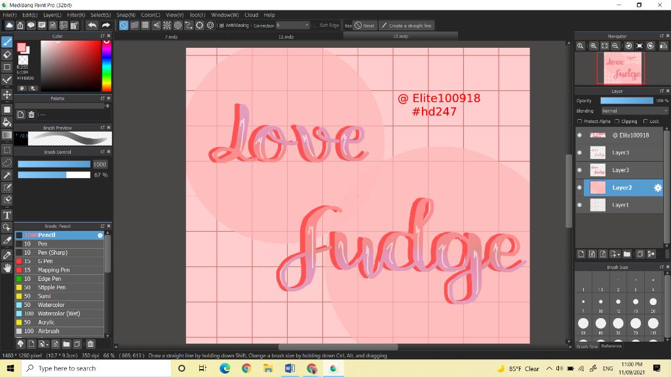671x377 pixels.
Task: Select the Watercolor (Wet) brush
Action: click(x=60, y=314)
